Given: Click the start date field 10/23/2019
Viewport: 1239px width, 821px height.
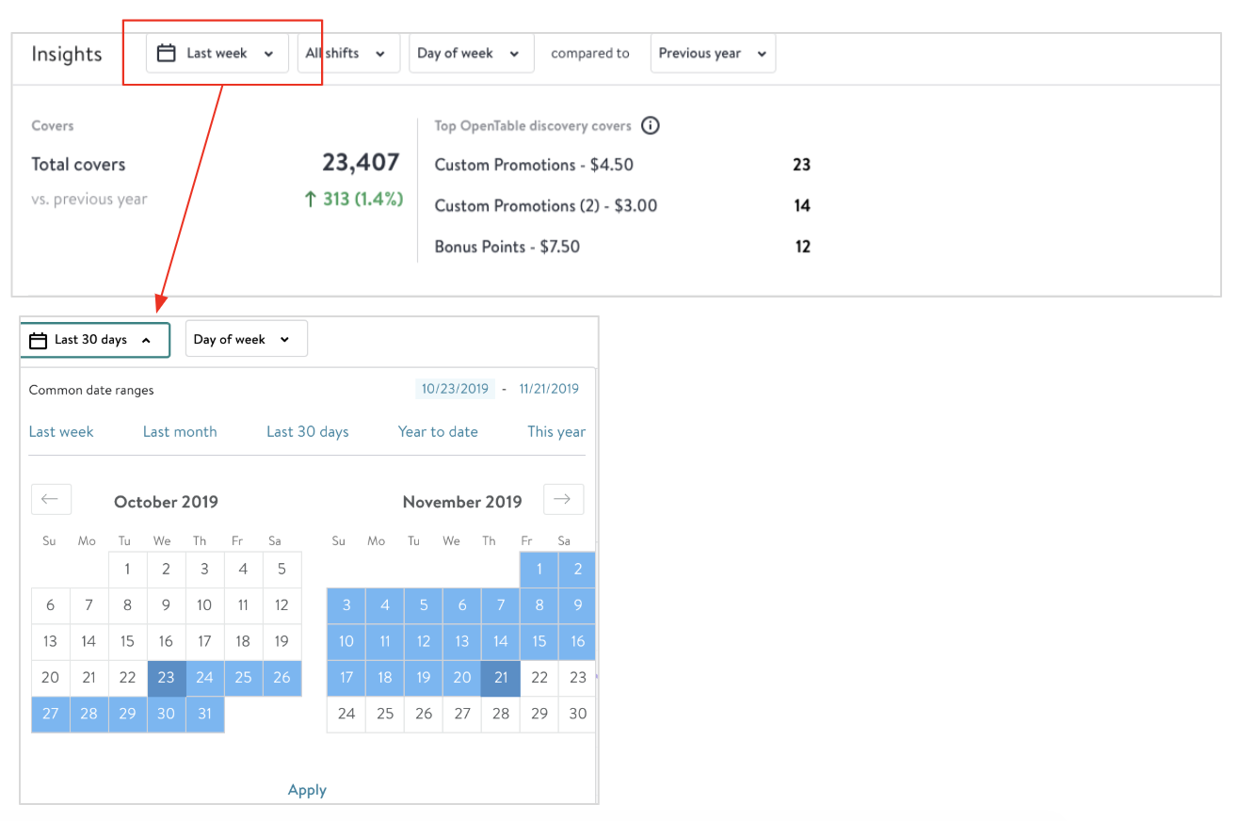Looking at the screenshot, I should point(456,389).
